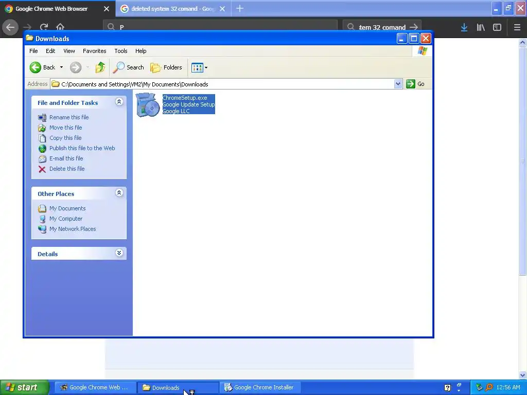Click the E-mail envelope icon
Screen dimensions: 527x395
[x=42, y=159]
